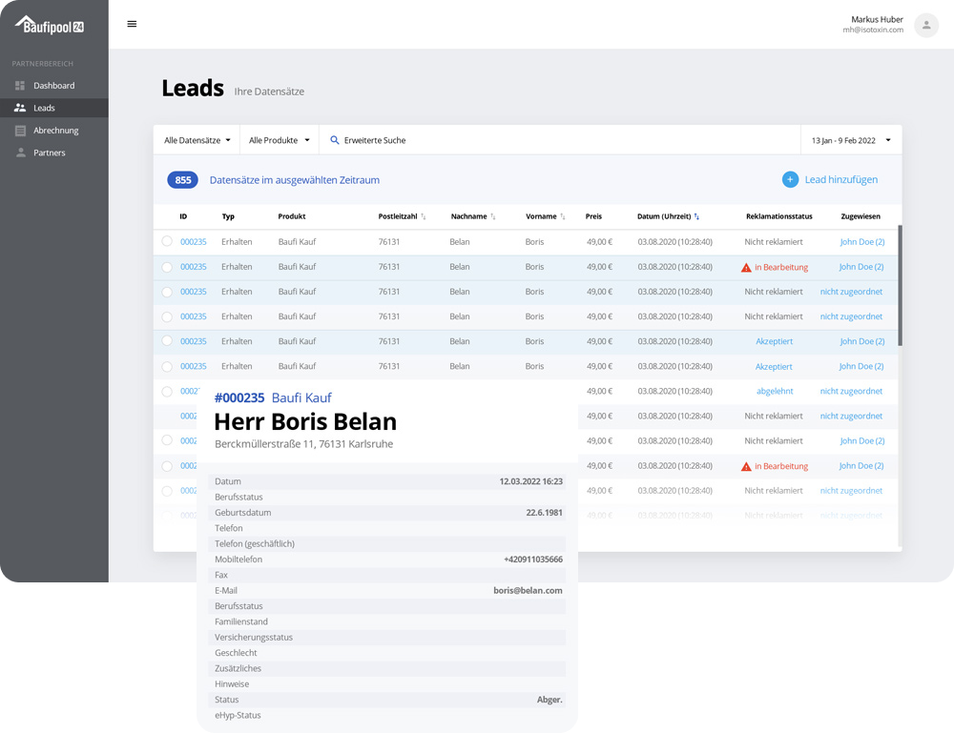954x733 pixels.
Task: Click the email 'mh@isotoxin.com' in header
Action: coord(873,30)
